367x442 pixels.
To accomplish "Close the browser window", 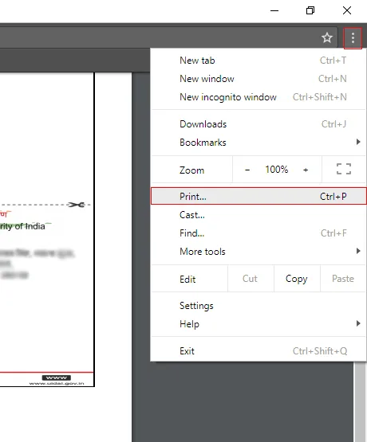I will coord(347,10).
